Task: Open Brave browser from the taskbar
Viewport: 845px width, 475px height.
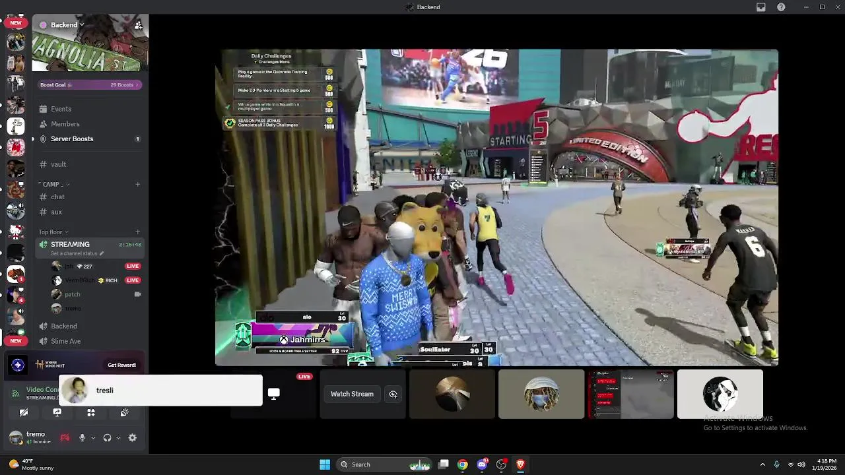Action: [520, 464]
